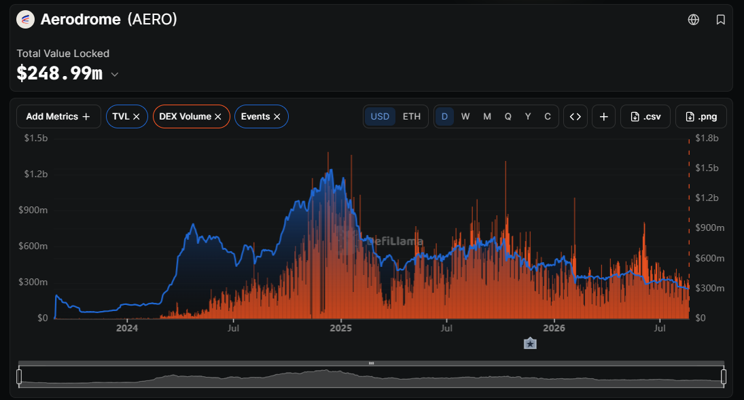Select cumulative C interval

pos(548,116)
